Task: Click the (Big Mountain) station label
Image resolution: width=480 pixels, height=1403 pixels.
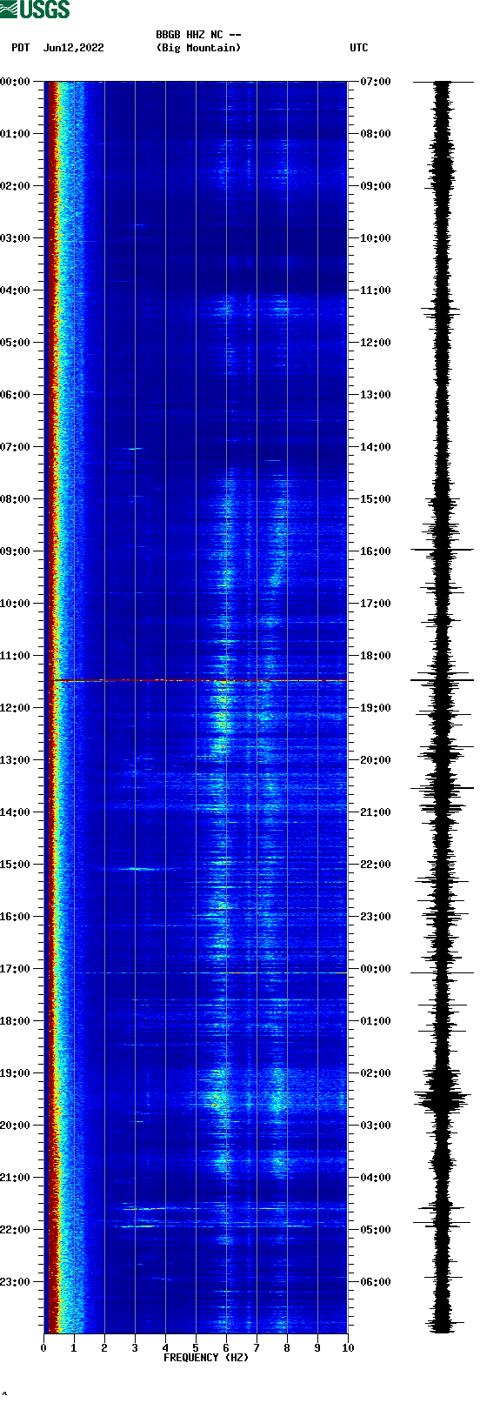Action: [198, 48]
